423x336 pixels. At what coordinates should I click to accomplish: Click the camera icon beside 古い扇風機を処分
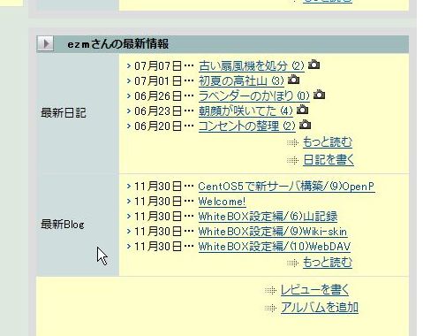[313, 65]
